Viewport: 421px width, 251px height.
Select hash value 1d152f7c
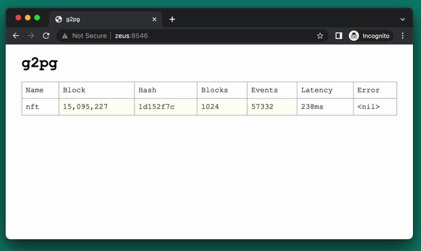[166, 107]
